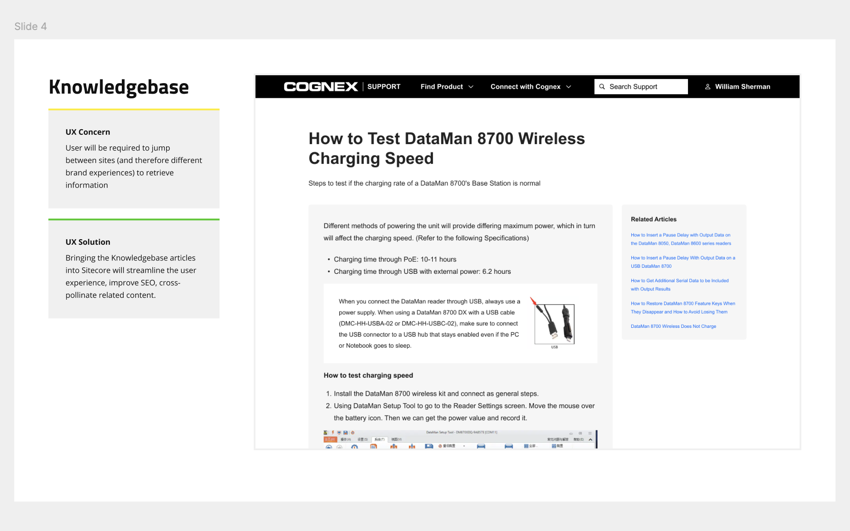
Task: Open Restore DataMan 8700 Feature Keys link
Action: click(683, 308)
